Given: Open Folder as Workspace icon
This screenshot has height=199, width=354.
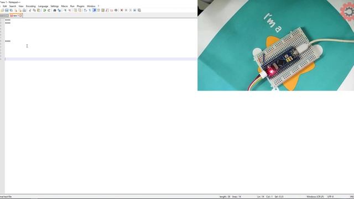Looking at the screenshot, I should tap(112, 10).
